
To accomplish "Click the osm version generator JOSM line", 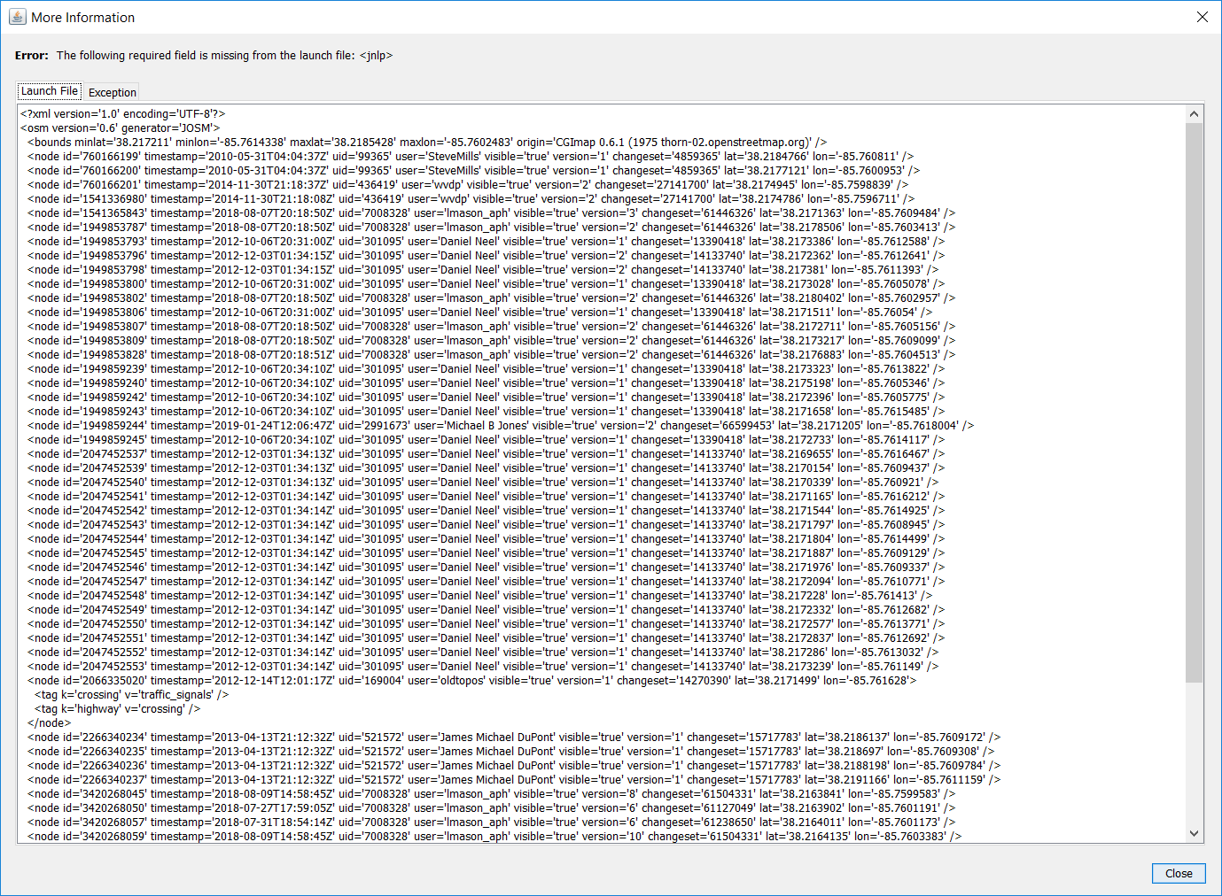I will point(121,128).
